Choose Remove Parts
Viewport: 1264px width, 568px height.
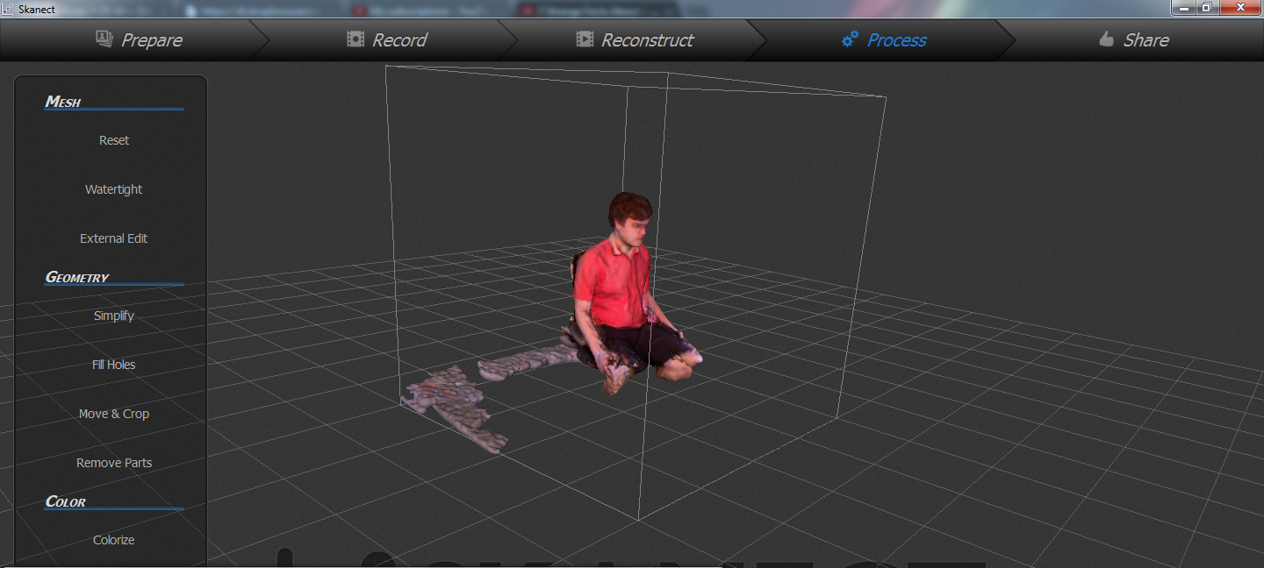pos(113,462)
